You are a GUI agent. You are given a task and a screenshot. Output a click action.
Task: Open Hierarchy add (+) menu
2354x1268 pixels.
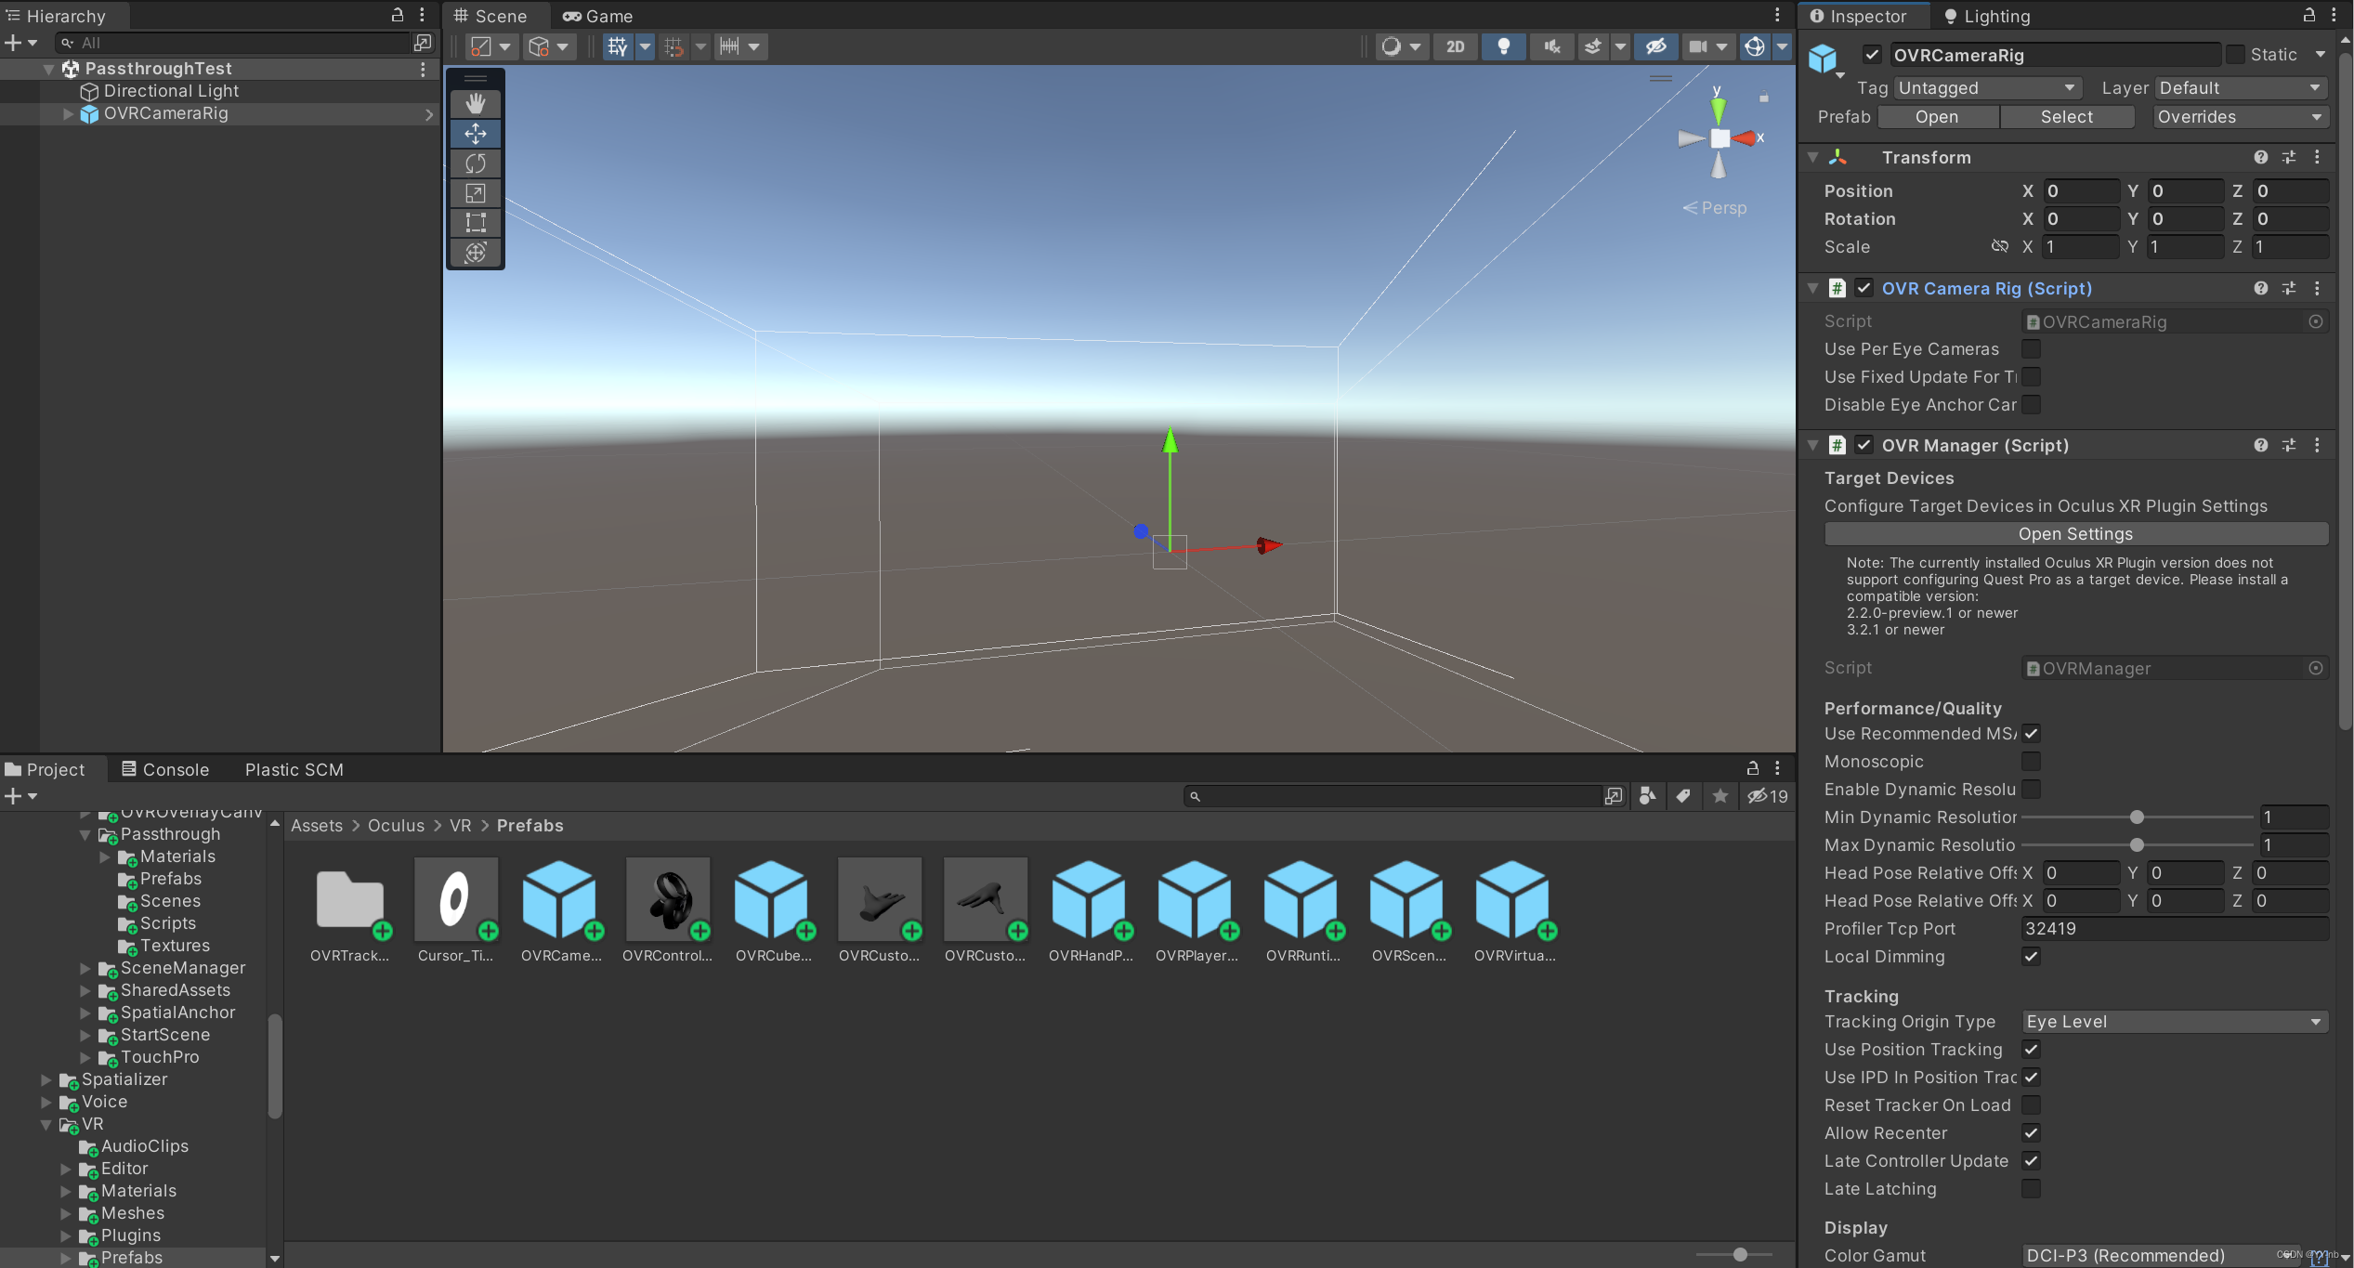(20, 43)
